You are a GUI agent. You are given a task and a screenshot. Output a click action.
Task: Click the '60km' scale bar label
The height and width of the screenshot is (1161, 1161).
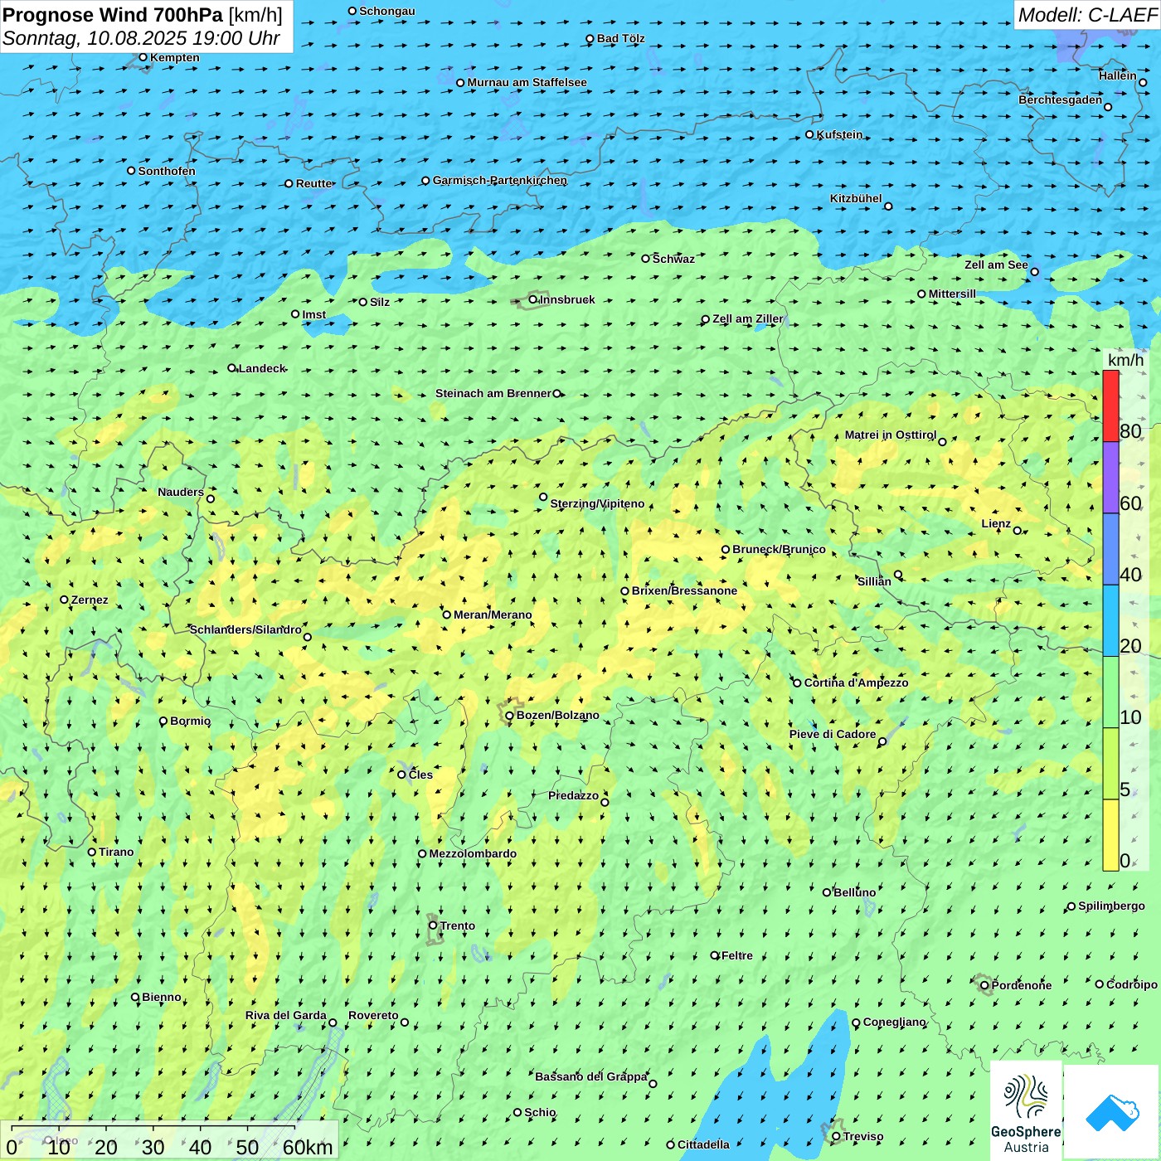[308, 1147]
